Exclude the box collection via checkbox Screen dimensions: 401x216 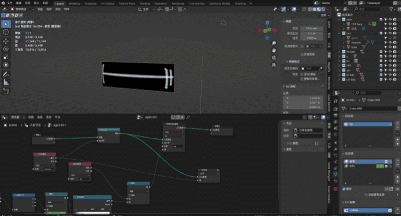coord(381,33)
